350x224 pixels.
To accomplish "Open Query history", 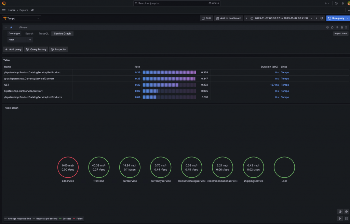I will 36,49.
